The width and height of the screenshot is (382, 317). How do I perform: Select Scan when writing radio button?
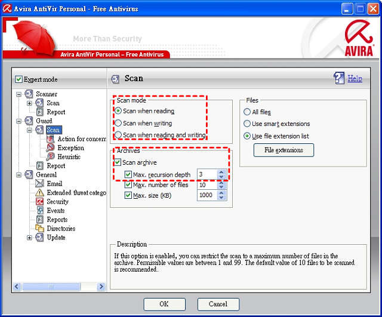pos(118,123)
